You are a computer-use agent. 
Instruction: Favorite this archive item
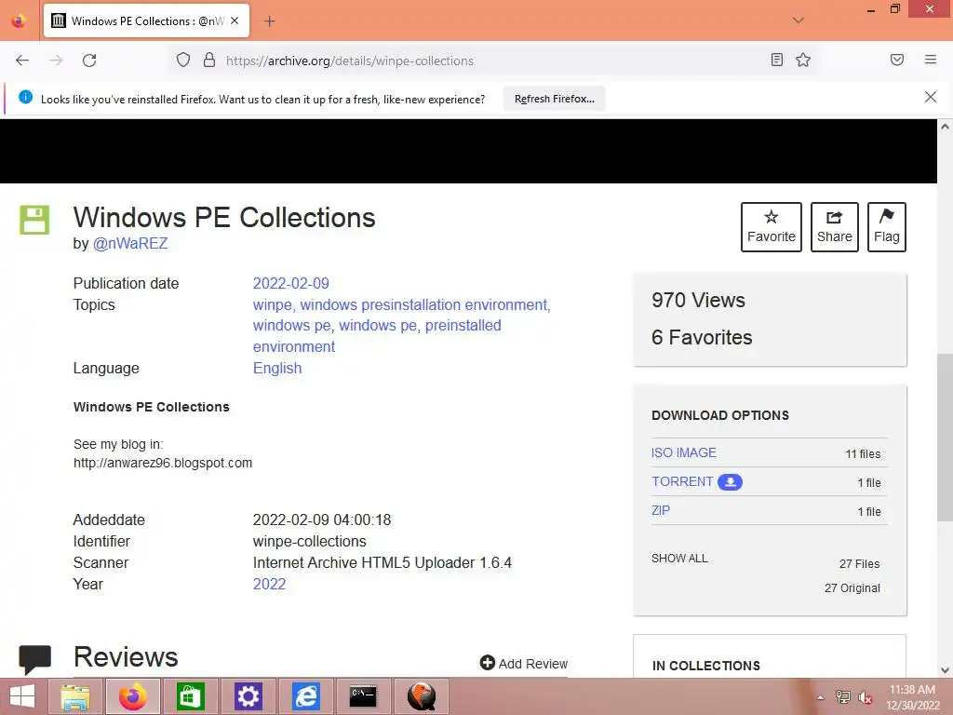(772, 227)
